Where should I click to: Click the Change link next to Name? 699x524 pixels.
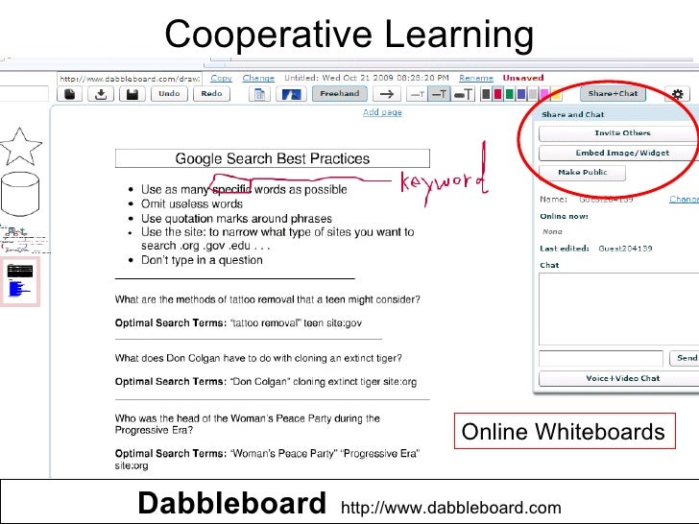pyautogui.click(x=684, y=200)
